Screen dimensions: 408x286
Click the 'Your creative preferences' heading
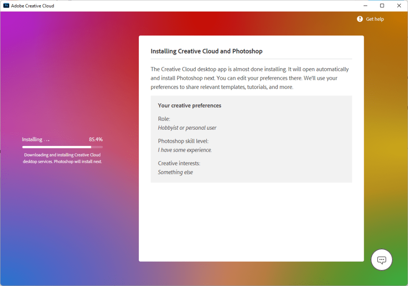click(189, 106)
